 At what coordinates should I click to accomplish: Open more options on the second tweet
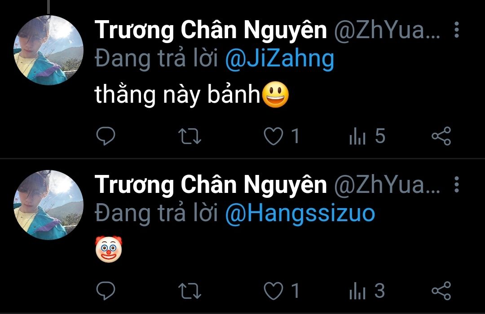point(457,184)
